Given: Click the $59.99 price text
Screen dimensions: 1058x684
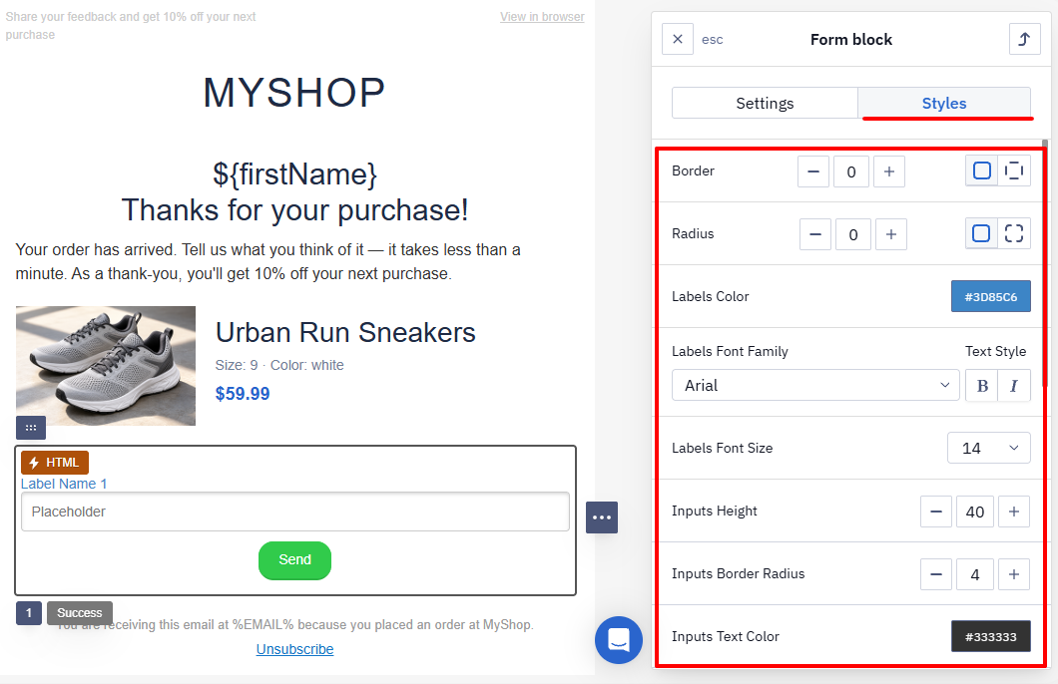Looking at the screenshot, I should pyautogui.click(x=243, y=394).
